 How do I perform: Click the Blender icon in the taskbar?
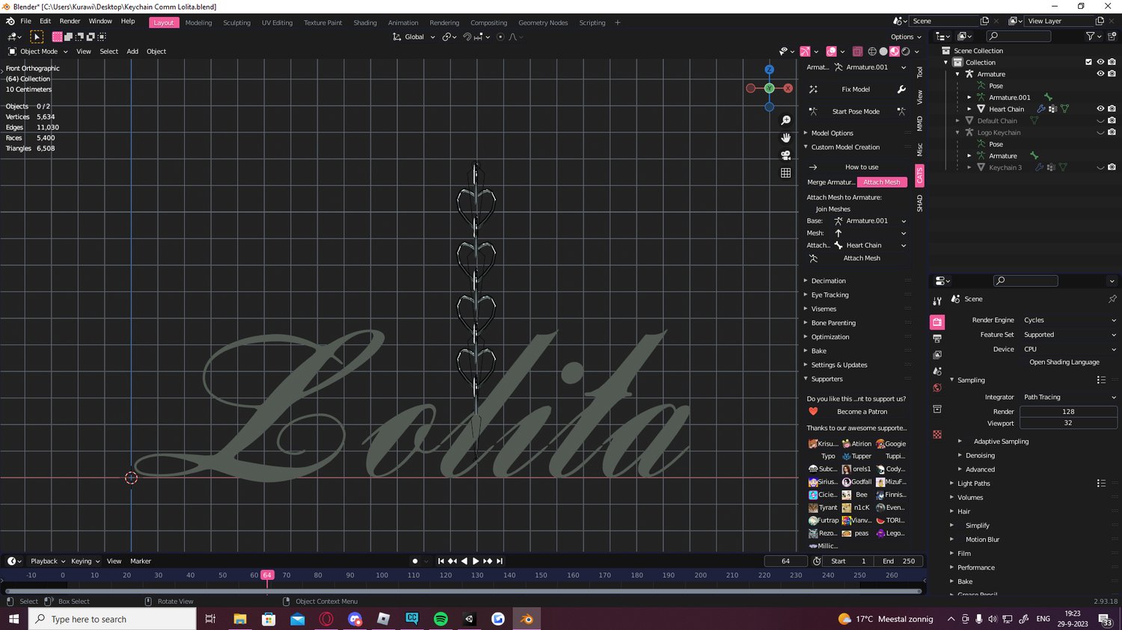pyautogui.click(x=527, y=619)
